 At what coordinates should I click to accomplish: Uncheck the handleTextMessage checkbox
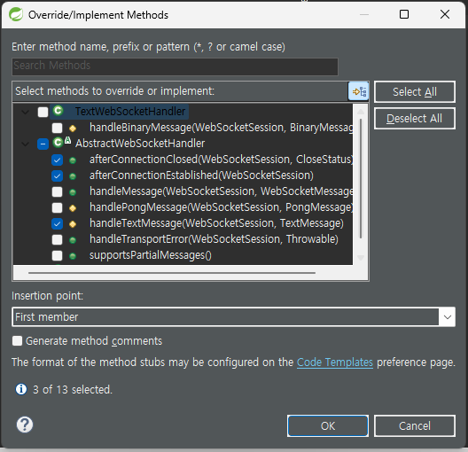[57, 223]
